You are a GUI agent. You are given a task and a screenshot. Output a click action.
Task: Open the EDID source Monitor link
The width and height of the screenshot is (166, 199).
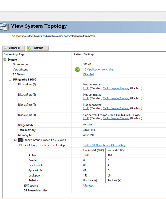pyautogui.click(x=89, y=186)
